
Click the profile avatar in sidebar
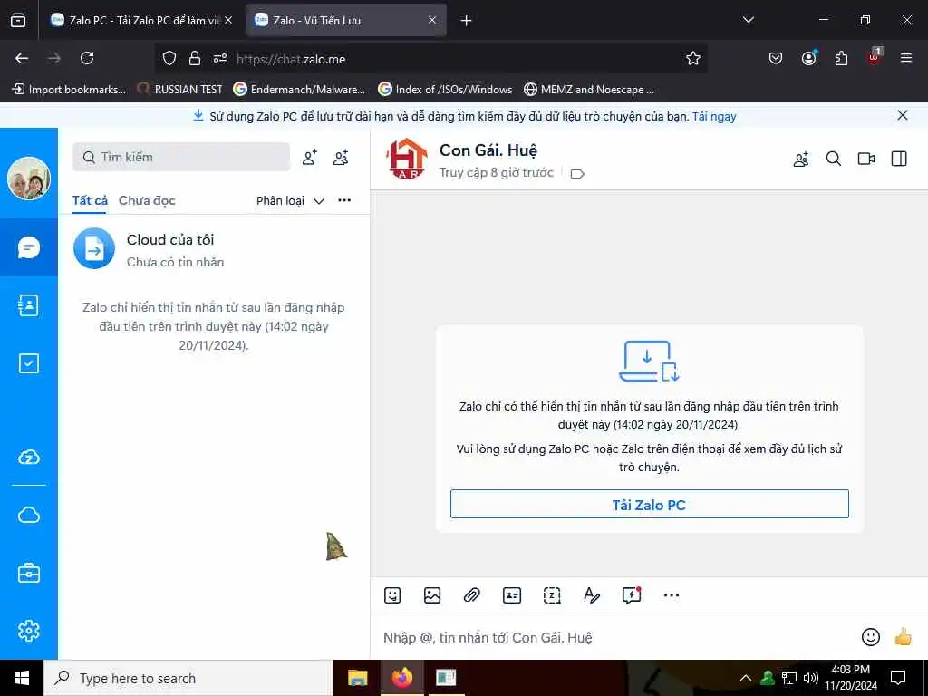point(28,179)
